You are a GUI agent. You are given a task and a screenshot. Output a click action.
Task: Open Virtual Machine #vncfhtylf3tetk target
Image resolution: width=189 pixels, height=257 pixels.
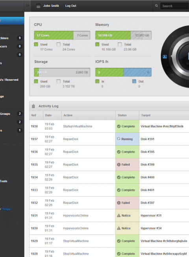162,127
